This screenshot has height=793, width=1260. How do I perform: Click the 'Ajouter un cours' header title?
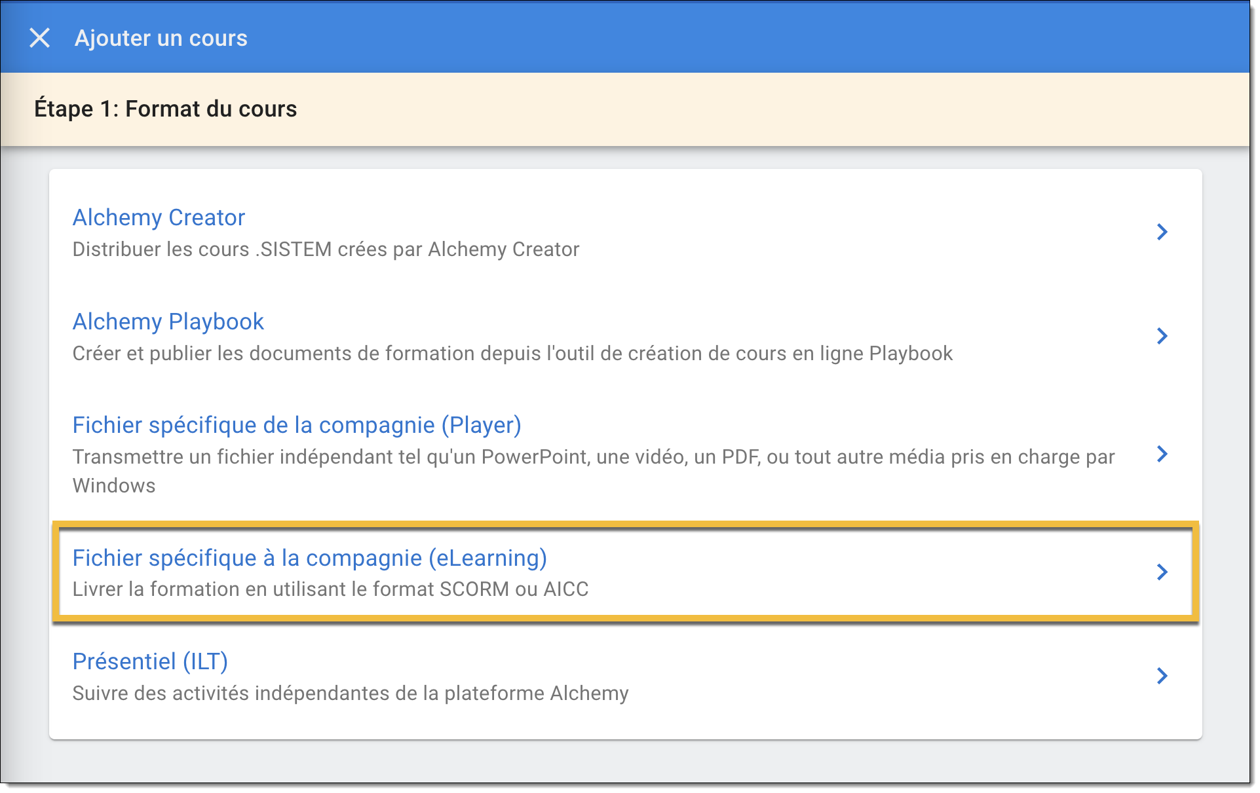click(161, 38)
